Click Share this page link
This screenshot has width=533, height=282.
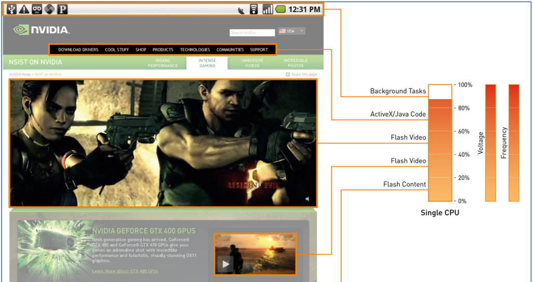301,74
